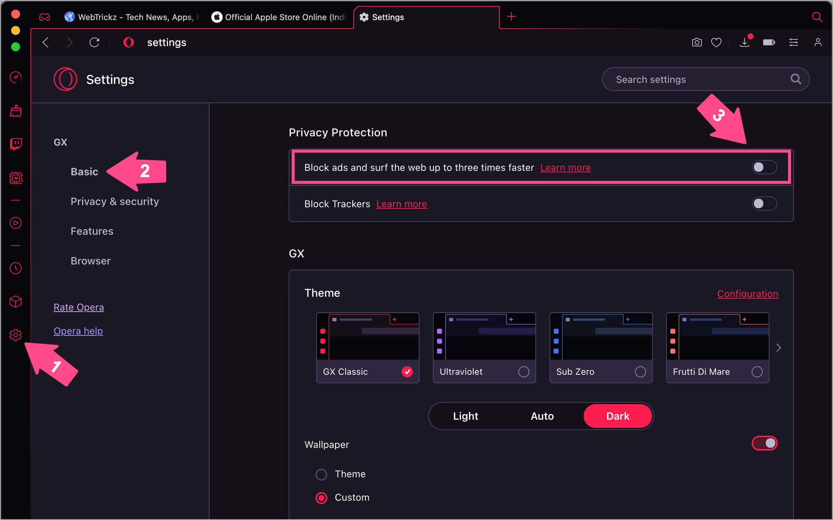The image size is (833, 520).
Task: Open the Privacy & security section
Action: point(114,201)
